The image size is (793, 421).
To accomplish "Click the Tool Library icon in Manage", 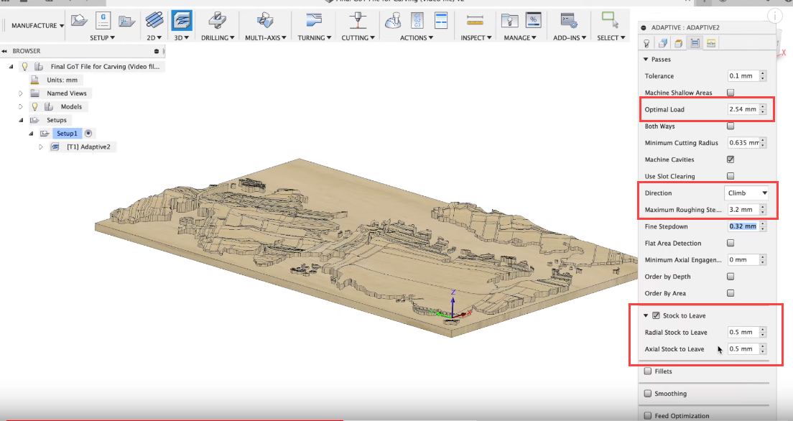I will pyautogui.click(x=509, y=20).
